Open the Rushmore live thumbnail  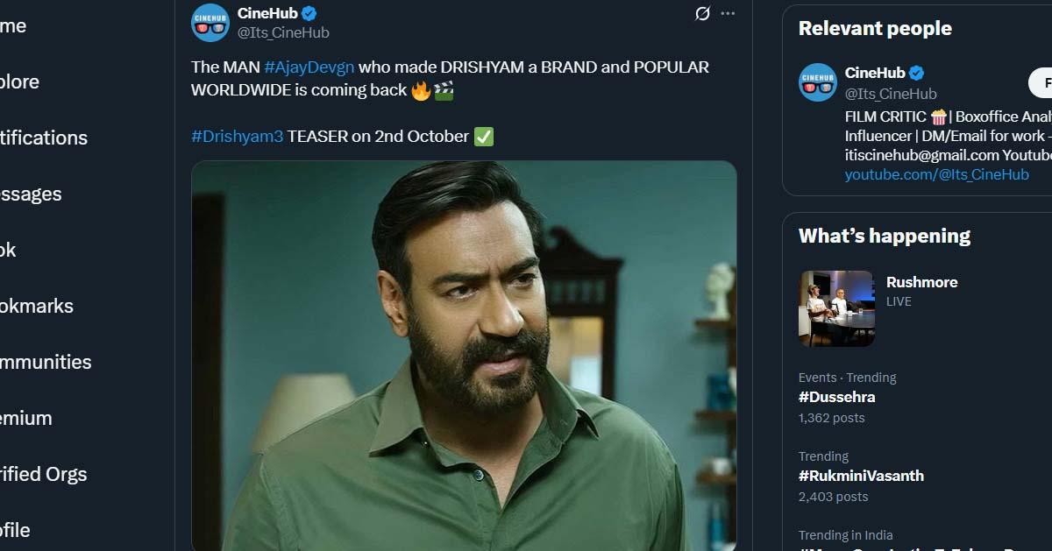836,308
